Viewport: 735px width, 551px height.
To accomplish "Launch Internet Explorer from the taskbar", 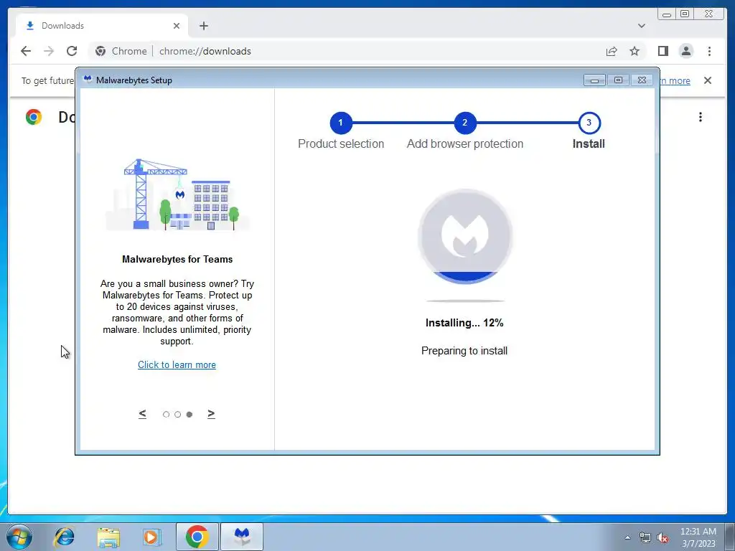I will coord(64,537).
